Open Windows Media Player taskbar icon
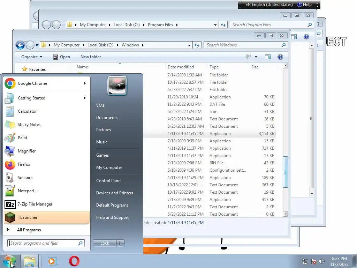This screenshot has height=268, width=357. (x=52, y=261)
